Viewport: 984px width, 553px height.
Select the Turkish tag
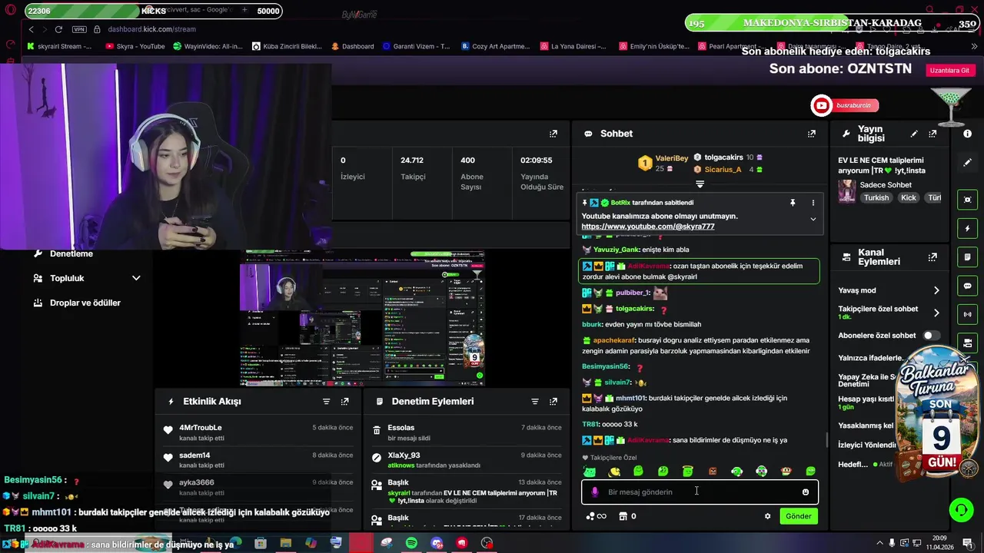[876, 198]
